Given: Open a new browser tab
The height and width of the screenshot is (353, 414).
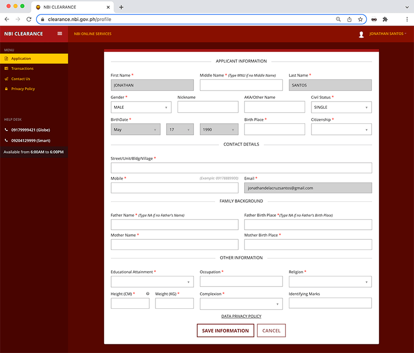Looking at the screenshot, I should click(x=121, y=7).
